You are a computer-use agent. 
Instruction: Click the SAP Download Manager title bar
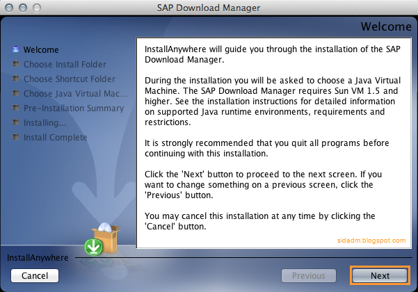point(209,8)
